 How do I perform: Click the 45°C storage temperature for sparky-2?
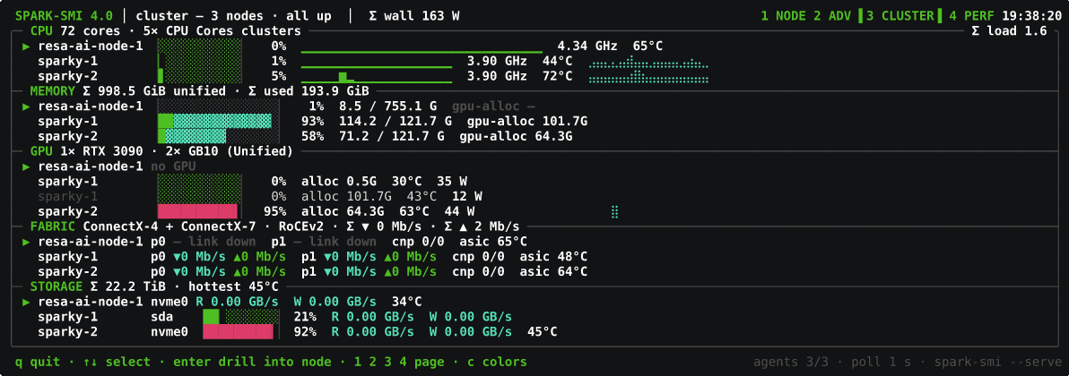542,332
